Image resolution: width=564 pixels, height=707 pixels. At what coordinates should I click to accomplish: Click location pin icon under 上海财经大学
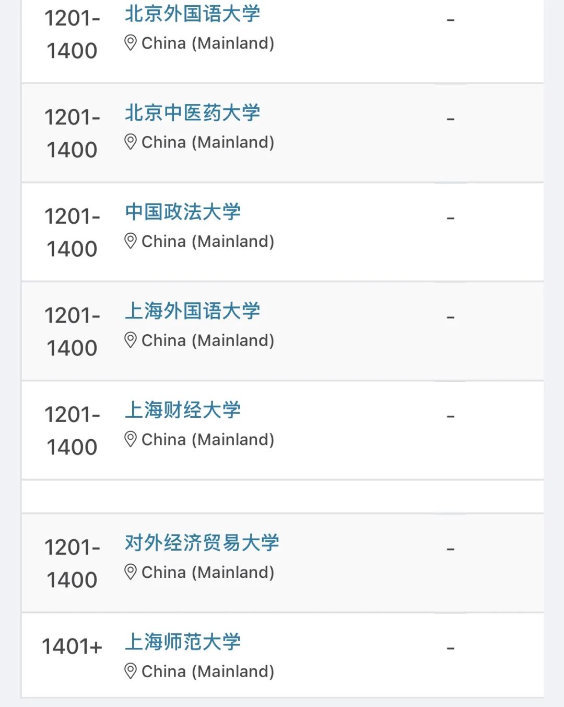click(131, 439)
